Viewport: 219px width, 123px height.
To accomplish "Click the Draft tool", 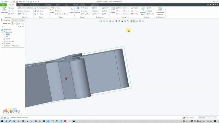I will coord(105,8).
